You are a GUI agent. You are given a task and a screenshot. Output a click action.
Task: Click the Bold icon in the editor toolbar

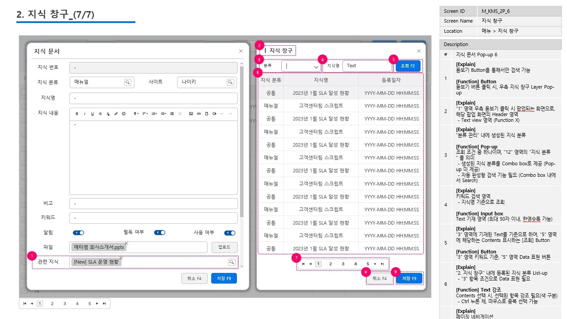(77, 114)
